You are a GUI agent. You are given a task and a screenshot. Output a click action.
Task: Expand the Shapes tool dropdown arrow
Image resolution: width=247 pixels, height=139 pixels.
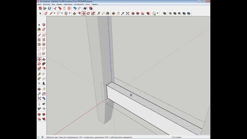click(69, 14)
